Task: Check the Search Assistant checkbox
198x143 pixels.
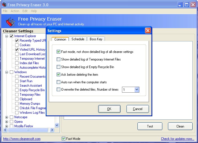Action: 17,86
